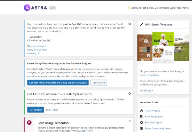
Task: Click "Ok, you deserve it" link
Action: click(37, 46)
